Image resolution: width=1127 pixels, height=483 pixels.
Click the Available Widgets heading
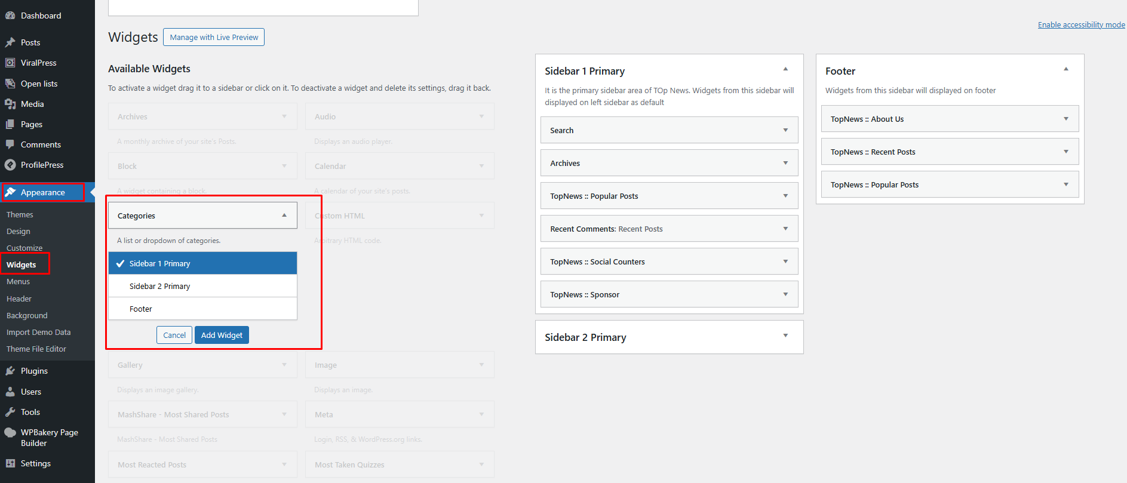click(x=149, y=69)
